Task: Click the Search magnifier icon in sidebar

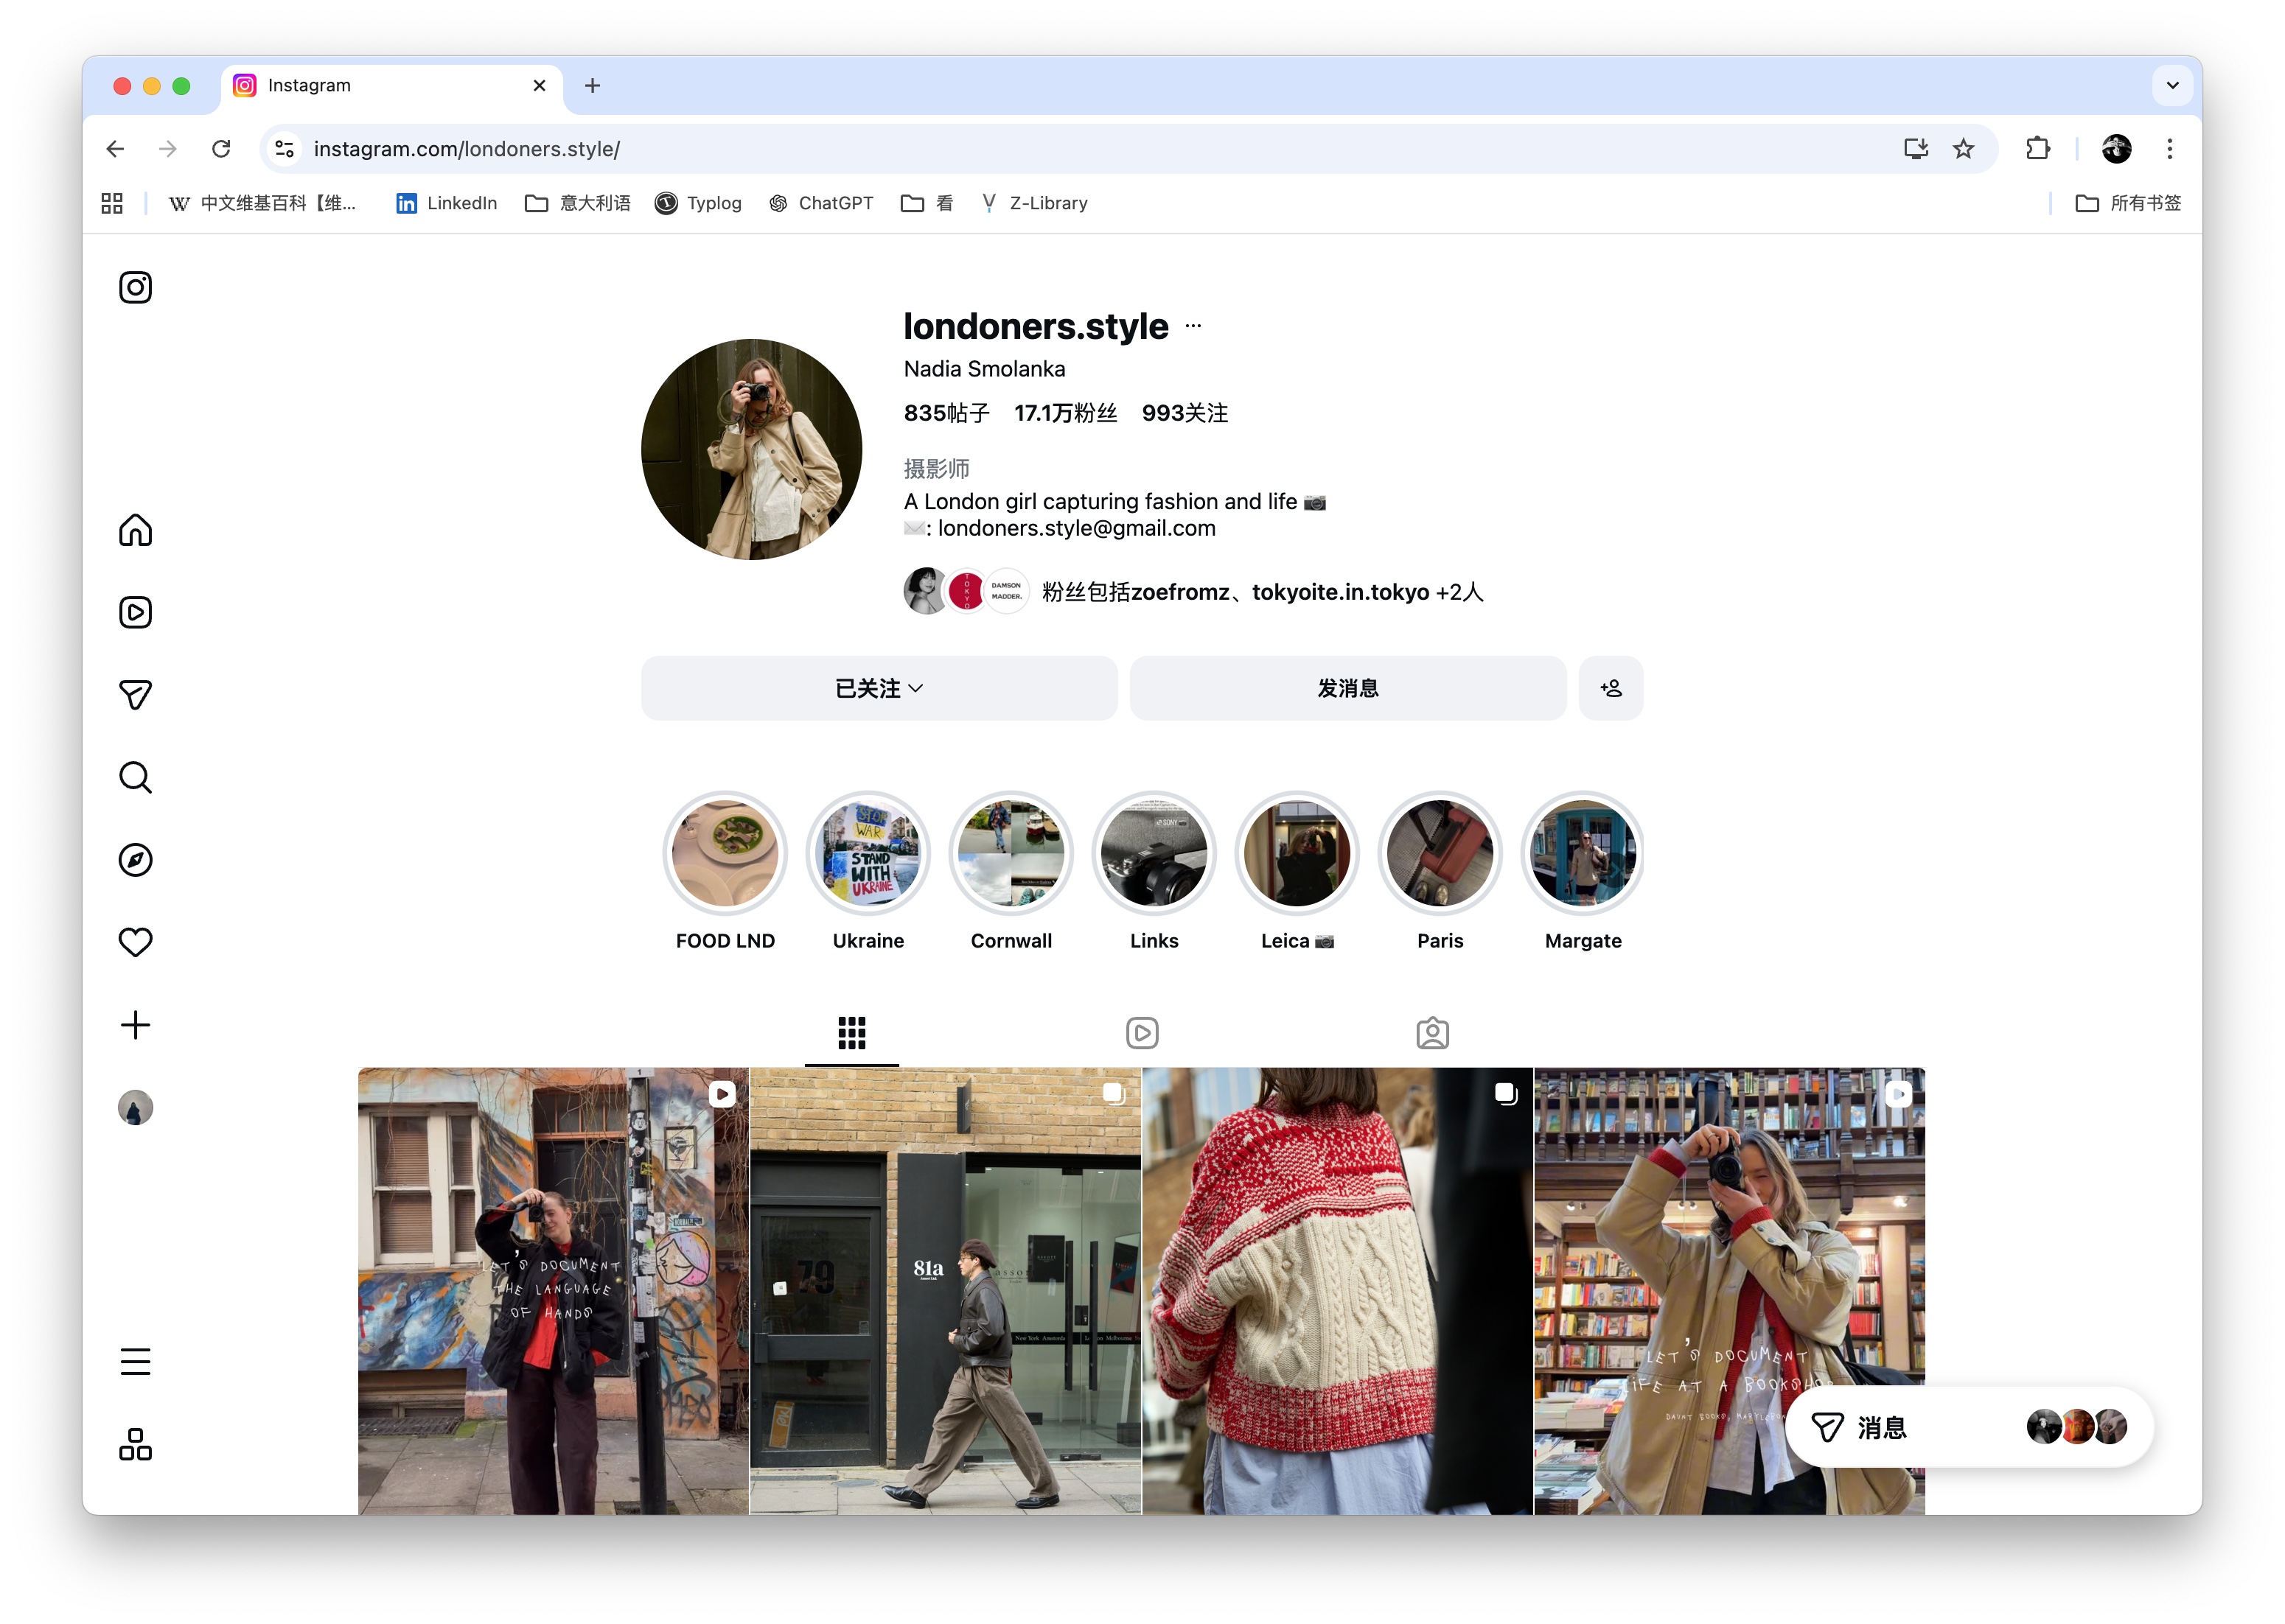Action: pos(135,777)
